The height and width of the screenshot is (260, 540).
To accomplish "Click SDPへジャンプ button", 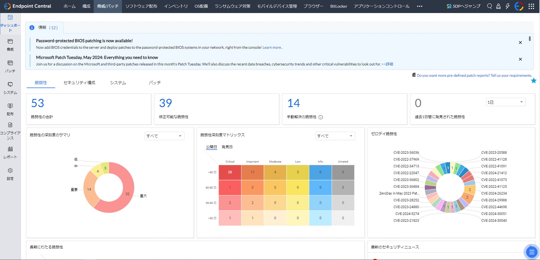I will click(463, 6).
